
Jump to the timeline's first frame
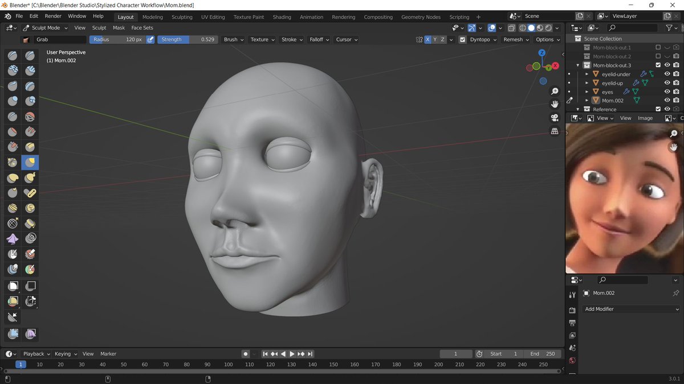click(265, 354)
